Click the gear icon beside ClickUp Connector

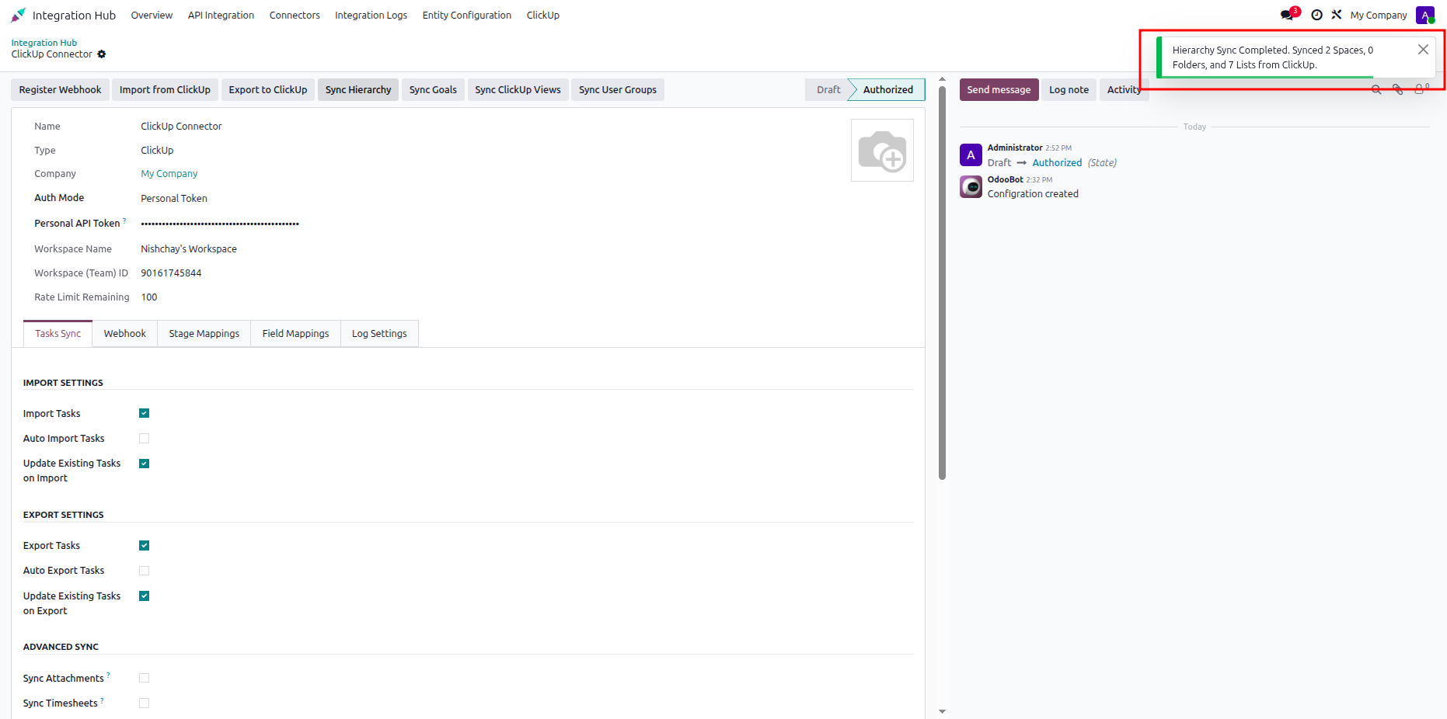[x=102, y=54]
